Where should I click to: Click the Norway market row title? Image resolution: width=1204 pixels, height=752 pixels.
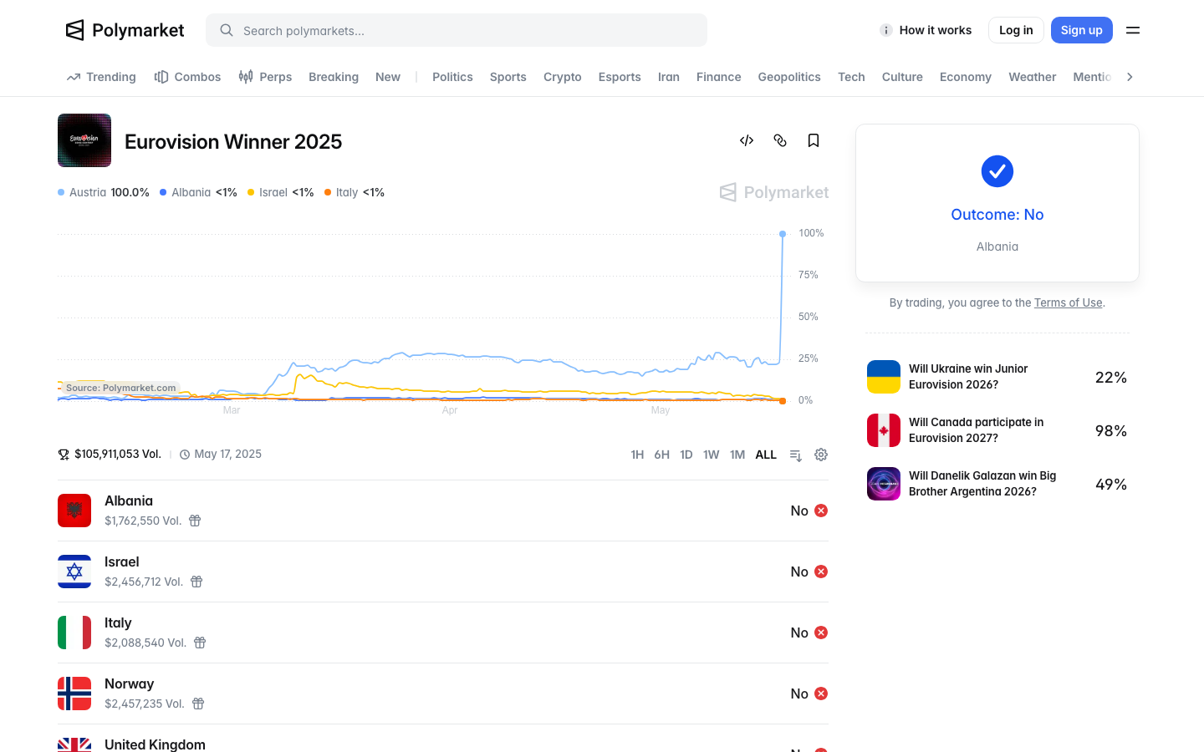(130, 683)
